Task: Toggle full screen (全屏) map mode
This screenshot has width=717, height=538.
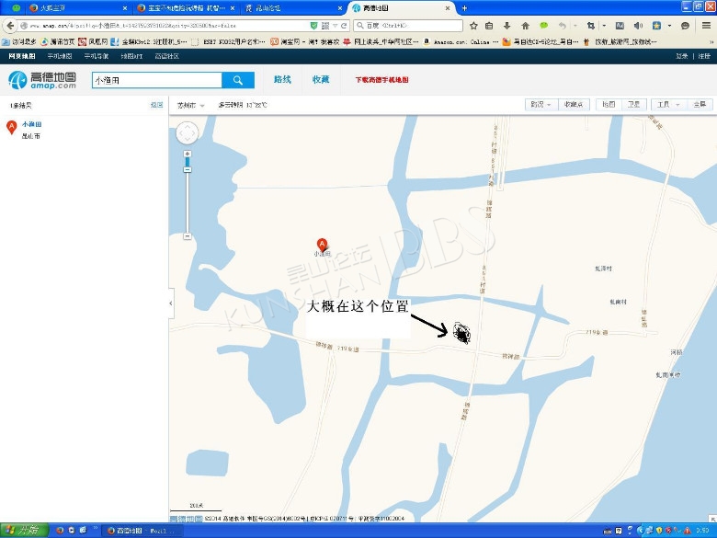Action: click(x=700, y=105)
